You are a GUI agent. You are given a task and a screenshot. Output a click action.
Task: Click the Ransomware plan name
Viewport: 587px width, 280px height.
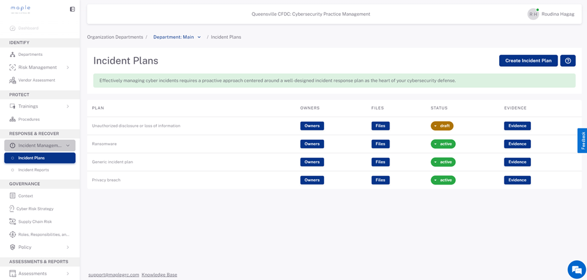pos(104,144)
